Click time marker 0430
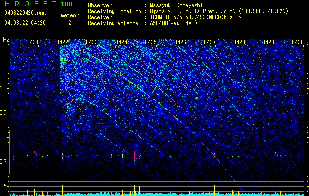309x196 pixels. [x=298, y=42]
